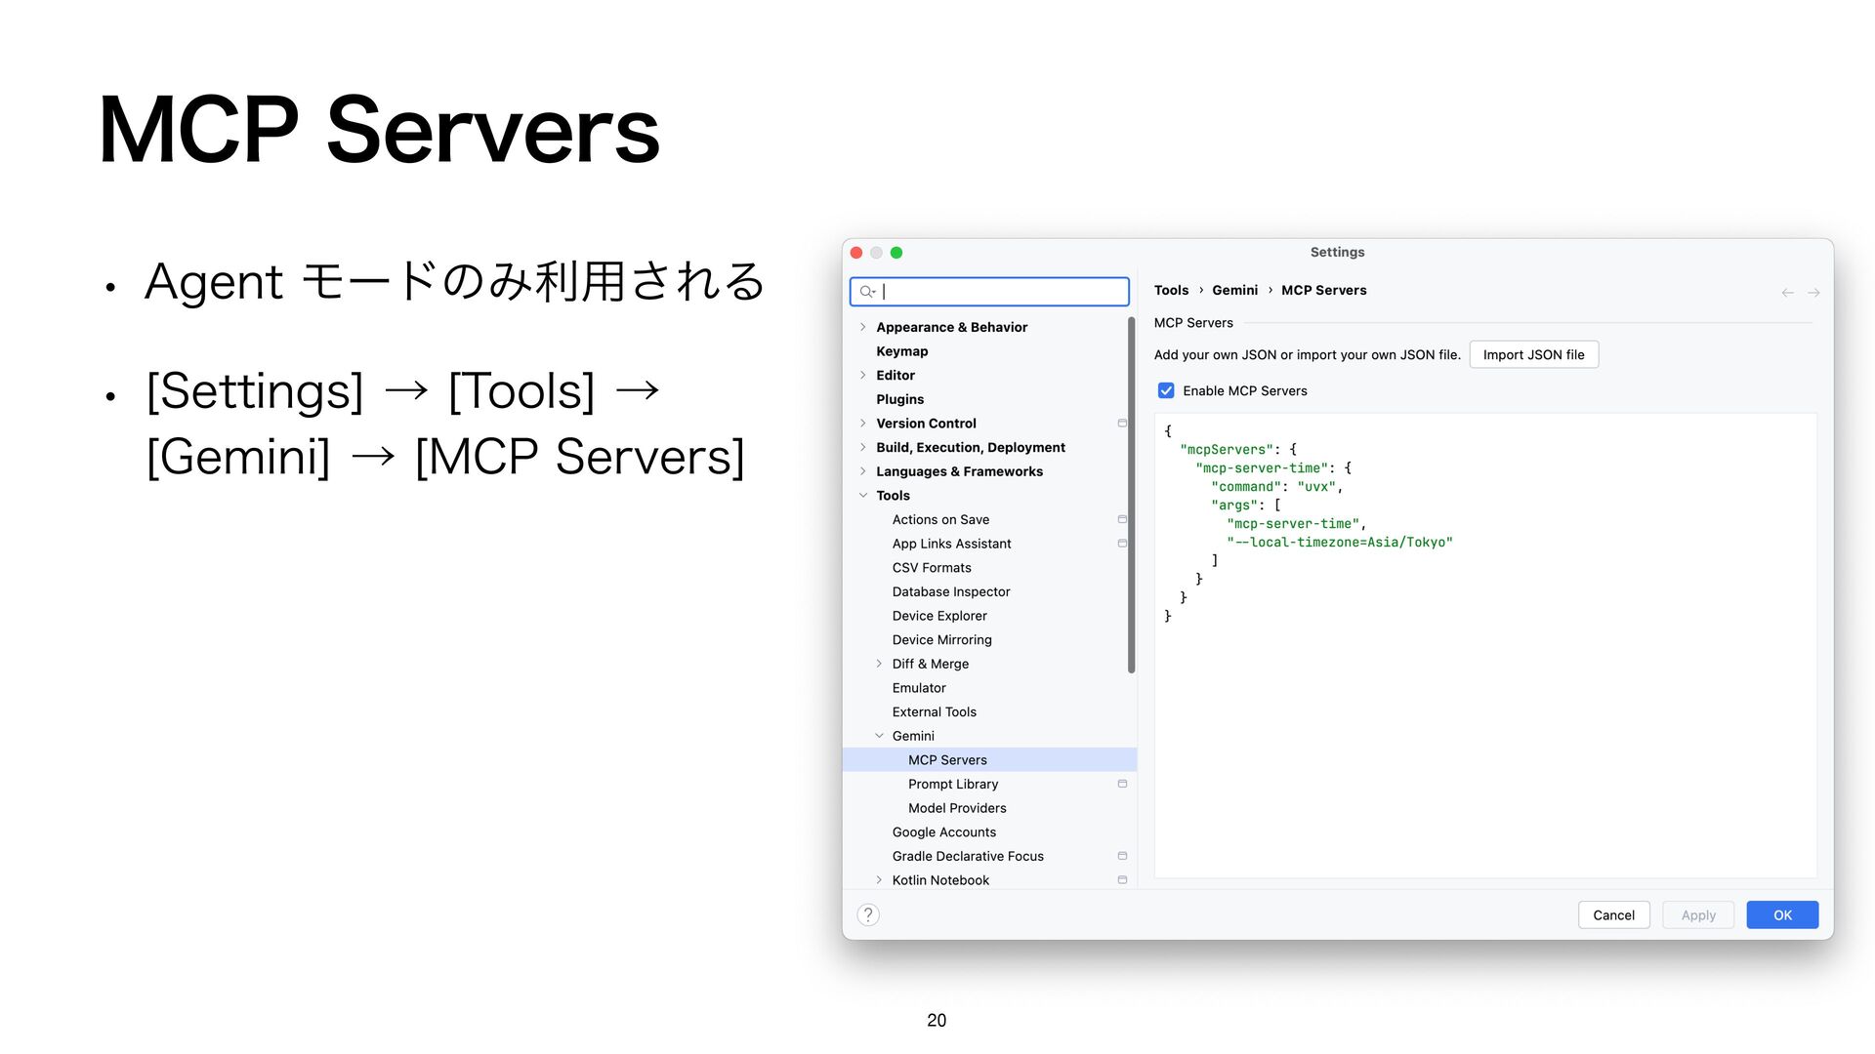Select Plugins in the settings tree

(x=899, y=399)
